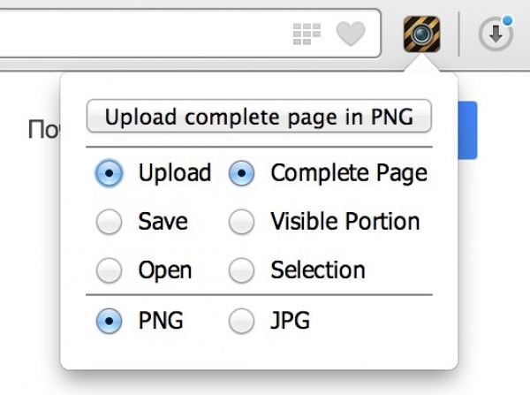Click the "Save" label text
The image size is (530, 395).
pyautogui.click(x=163, y=222)
